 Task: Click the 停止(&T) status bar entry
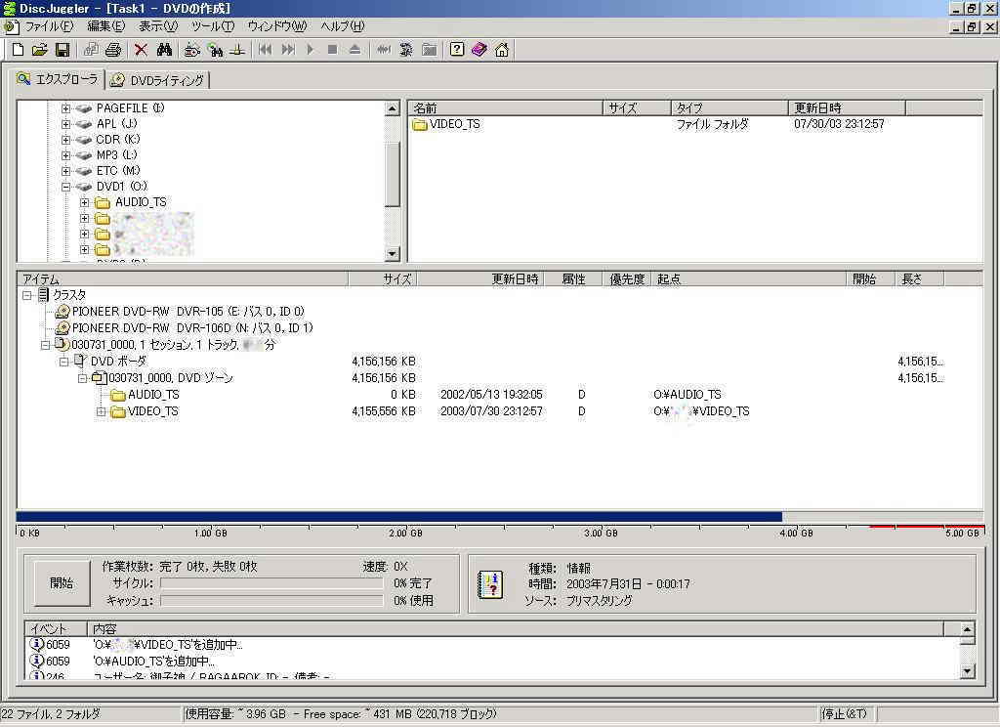844,713
